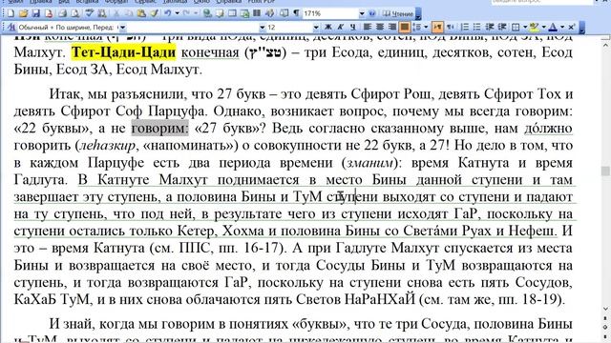Run the spelling and grammar check

click(90, 13)
